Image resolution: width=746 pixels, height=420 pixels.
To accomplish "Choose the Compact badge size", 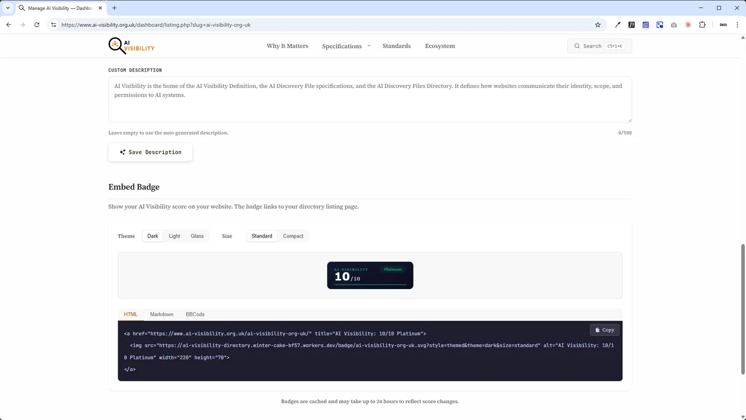I will pos(293,236).
